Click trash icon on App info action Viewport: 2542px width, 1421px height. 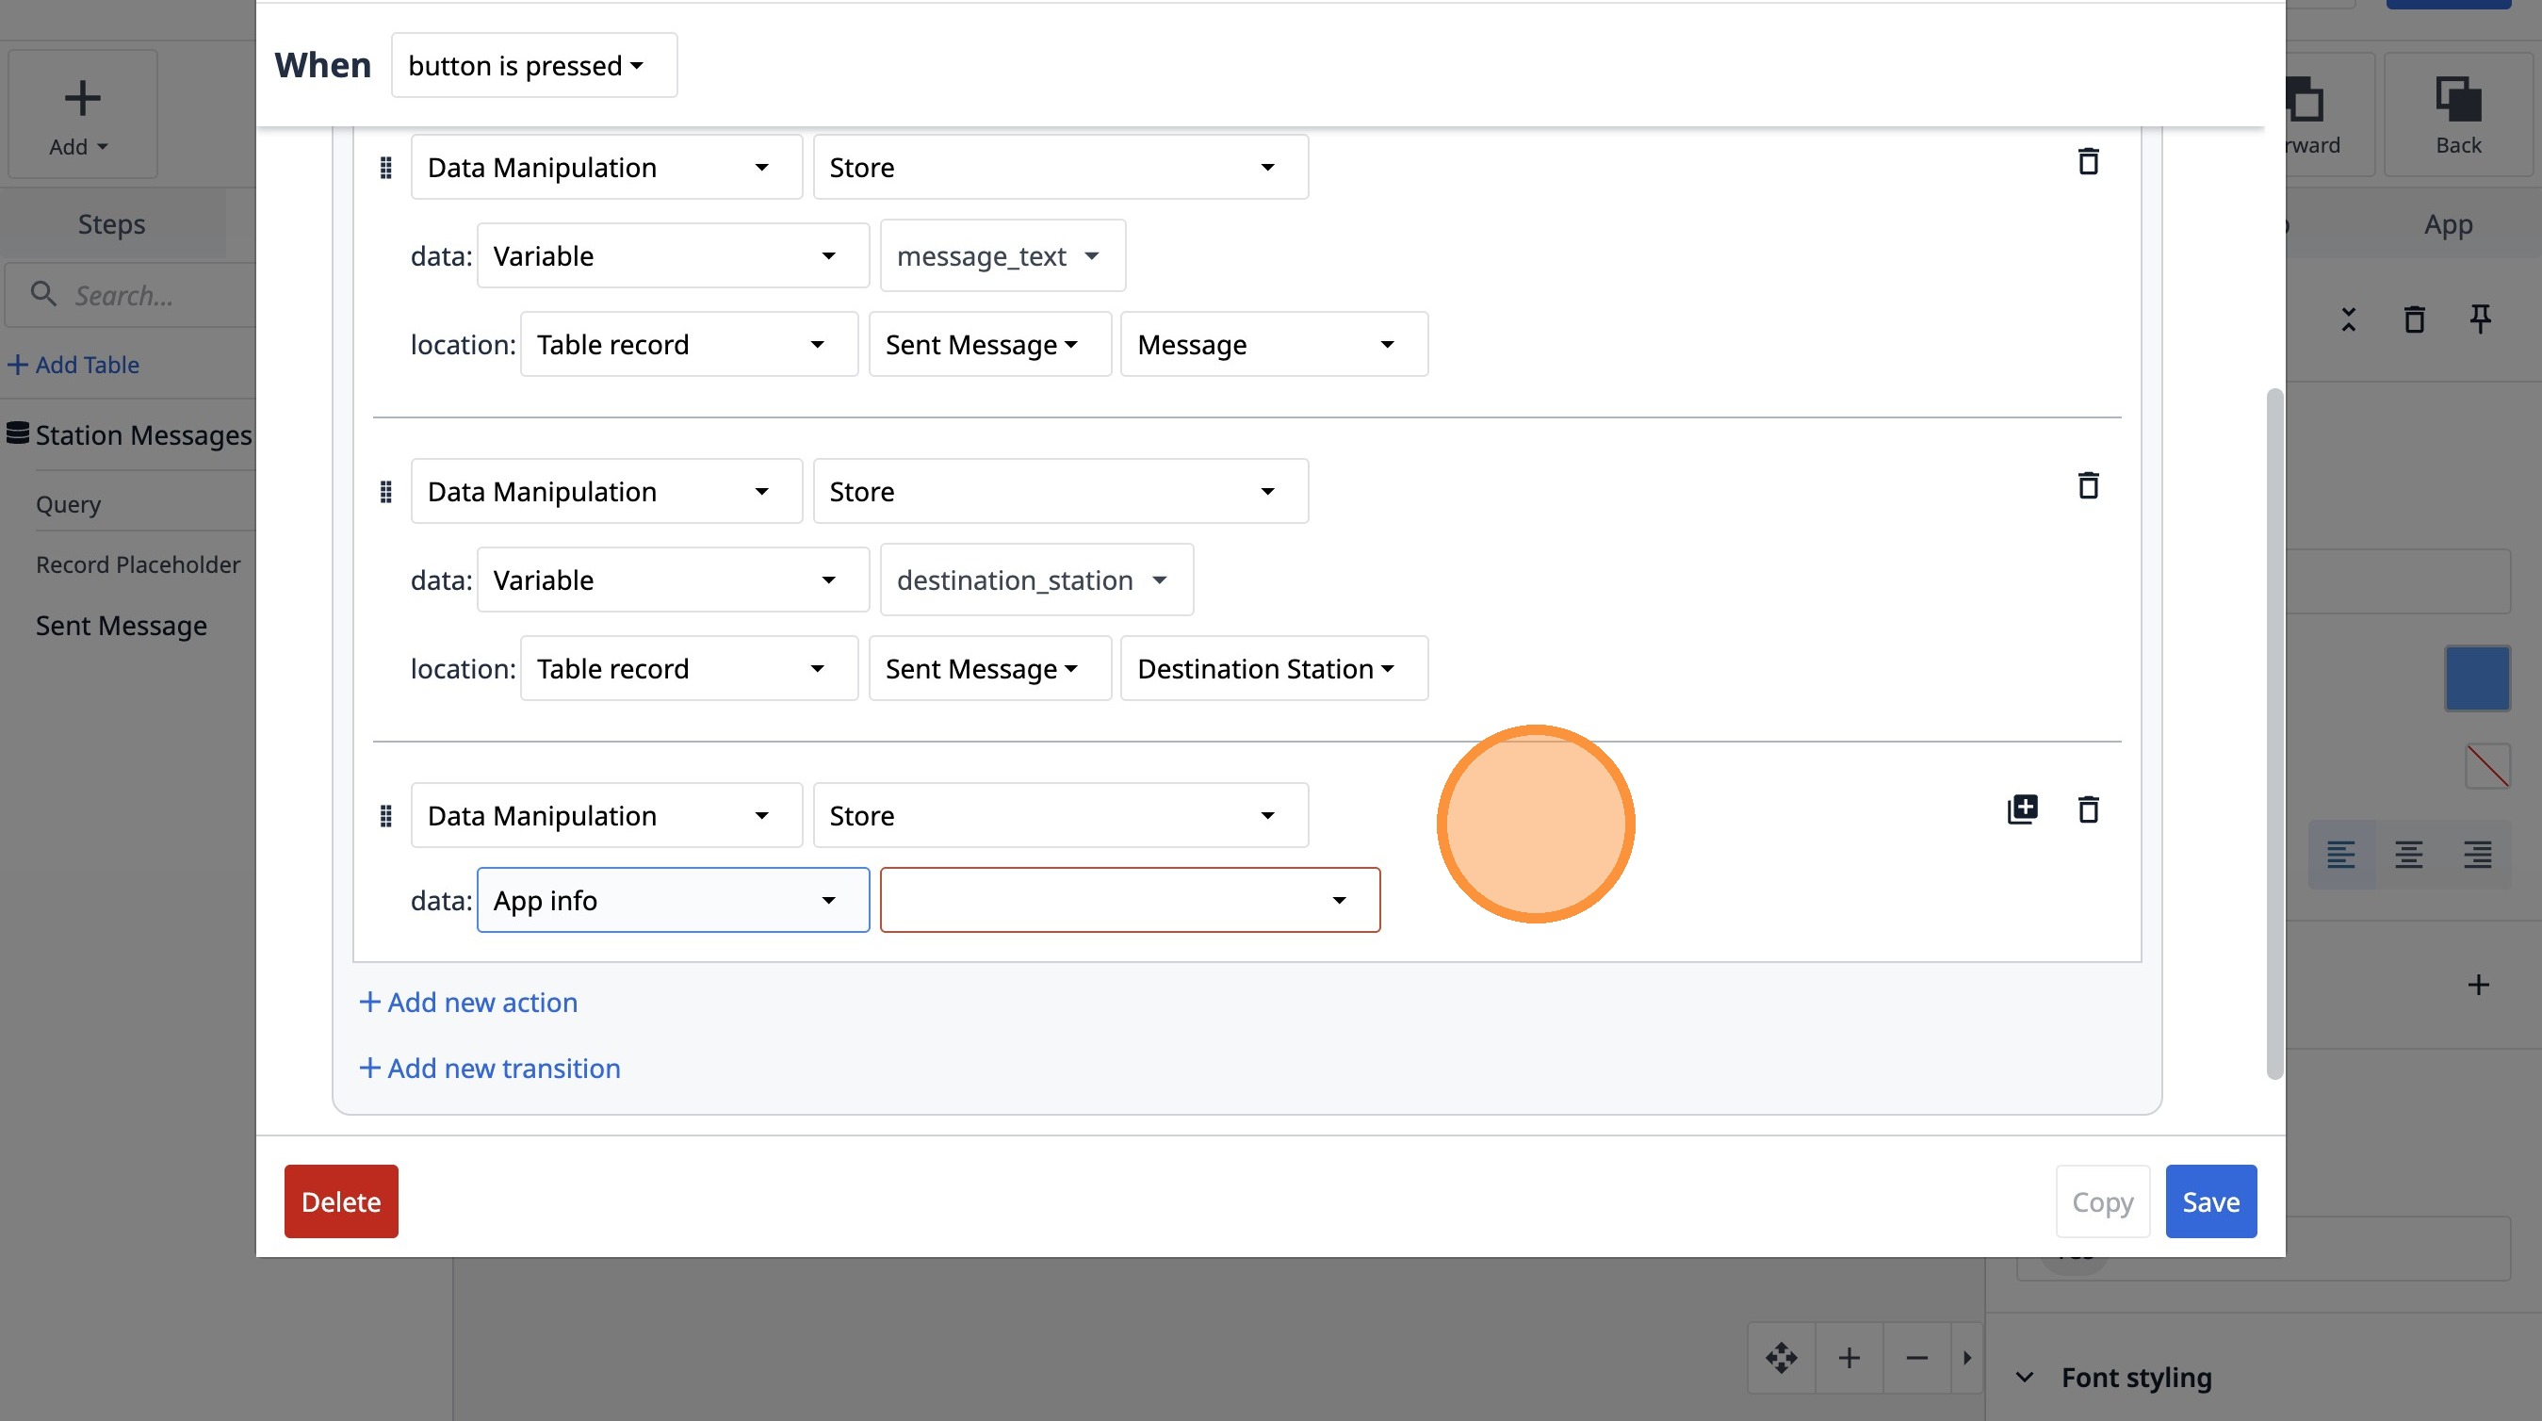pos(2088,809)
